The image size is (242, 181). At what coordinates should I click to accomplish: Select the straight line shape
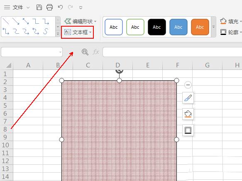(x=6, y=21)
